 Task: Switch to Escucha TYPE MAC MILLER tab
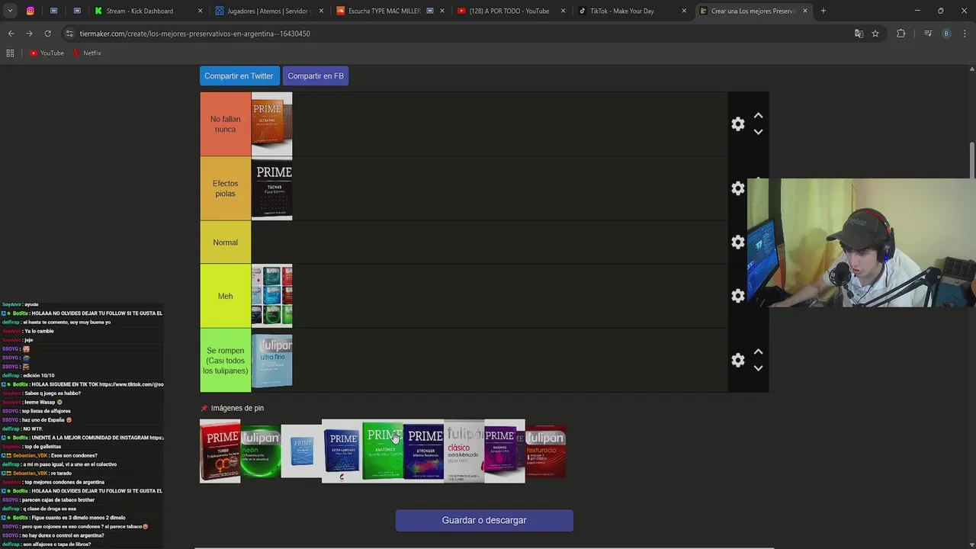[x=389, y=11]
